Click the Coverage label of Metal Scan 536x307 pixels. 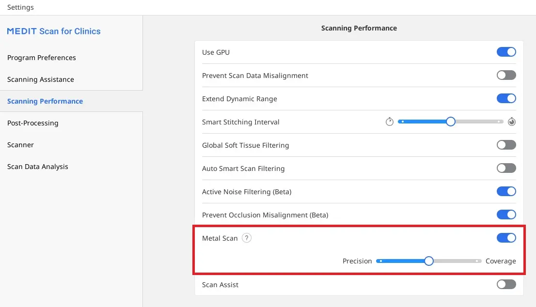501,261
